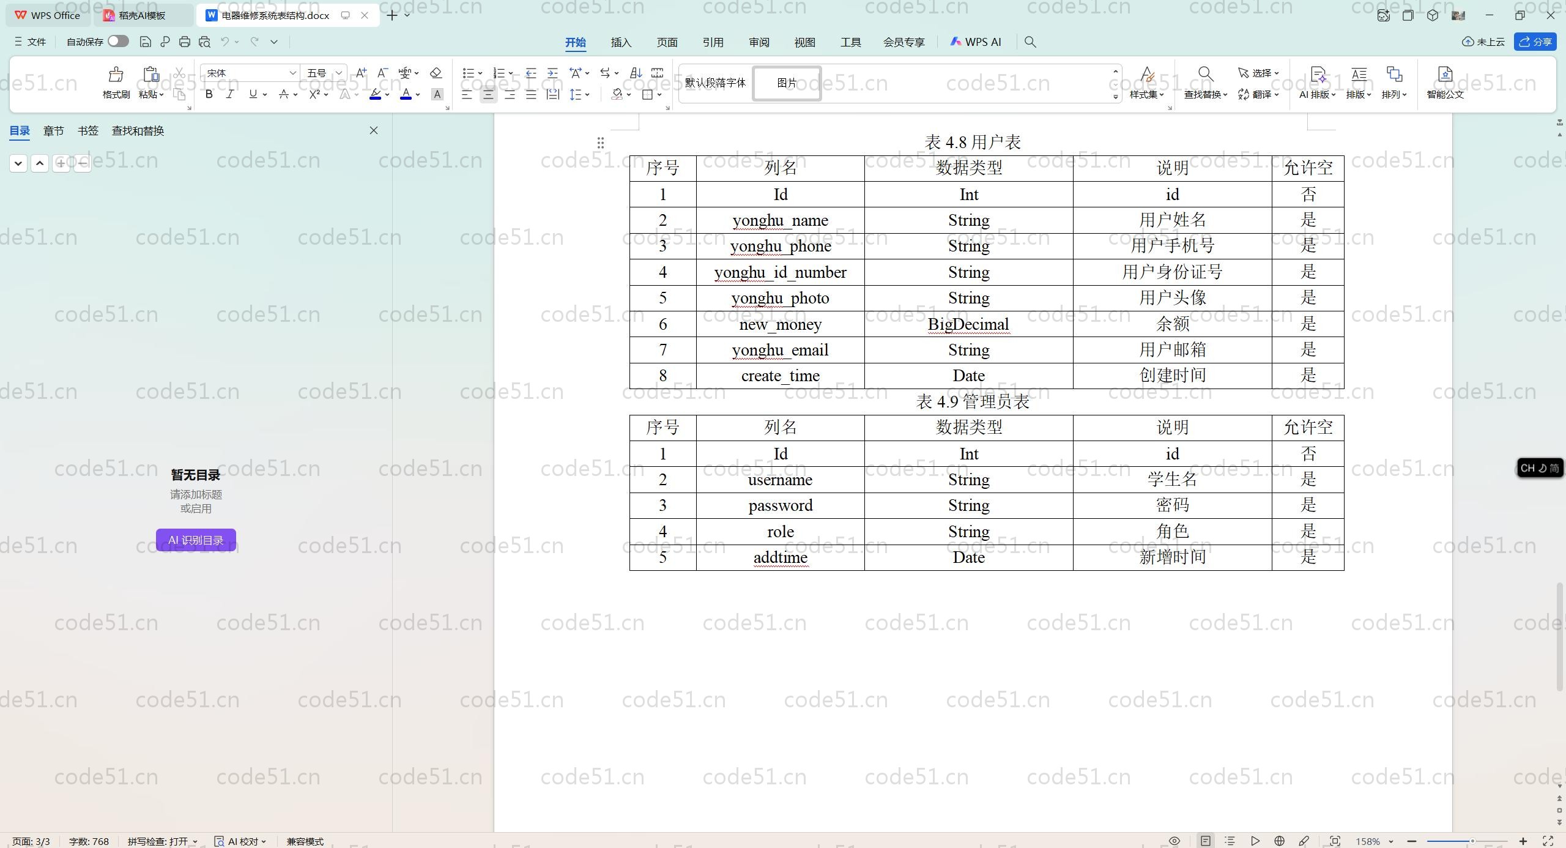The width and height of the screenshot is (1566, 848).
Task: Click the 智能公文 icon
Action: 1445,83
